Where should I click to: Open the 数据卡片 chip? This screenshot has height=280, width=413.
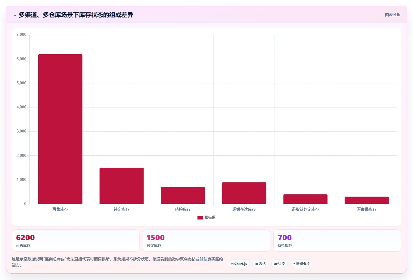coord(301,264)
